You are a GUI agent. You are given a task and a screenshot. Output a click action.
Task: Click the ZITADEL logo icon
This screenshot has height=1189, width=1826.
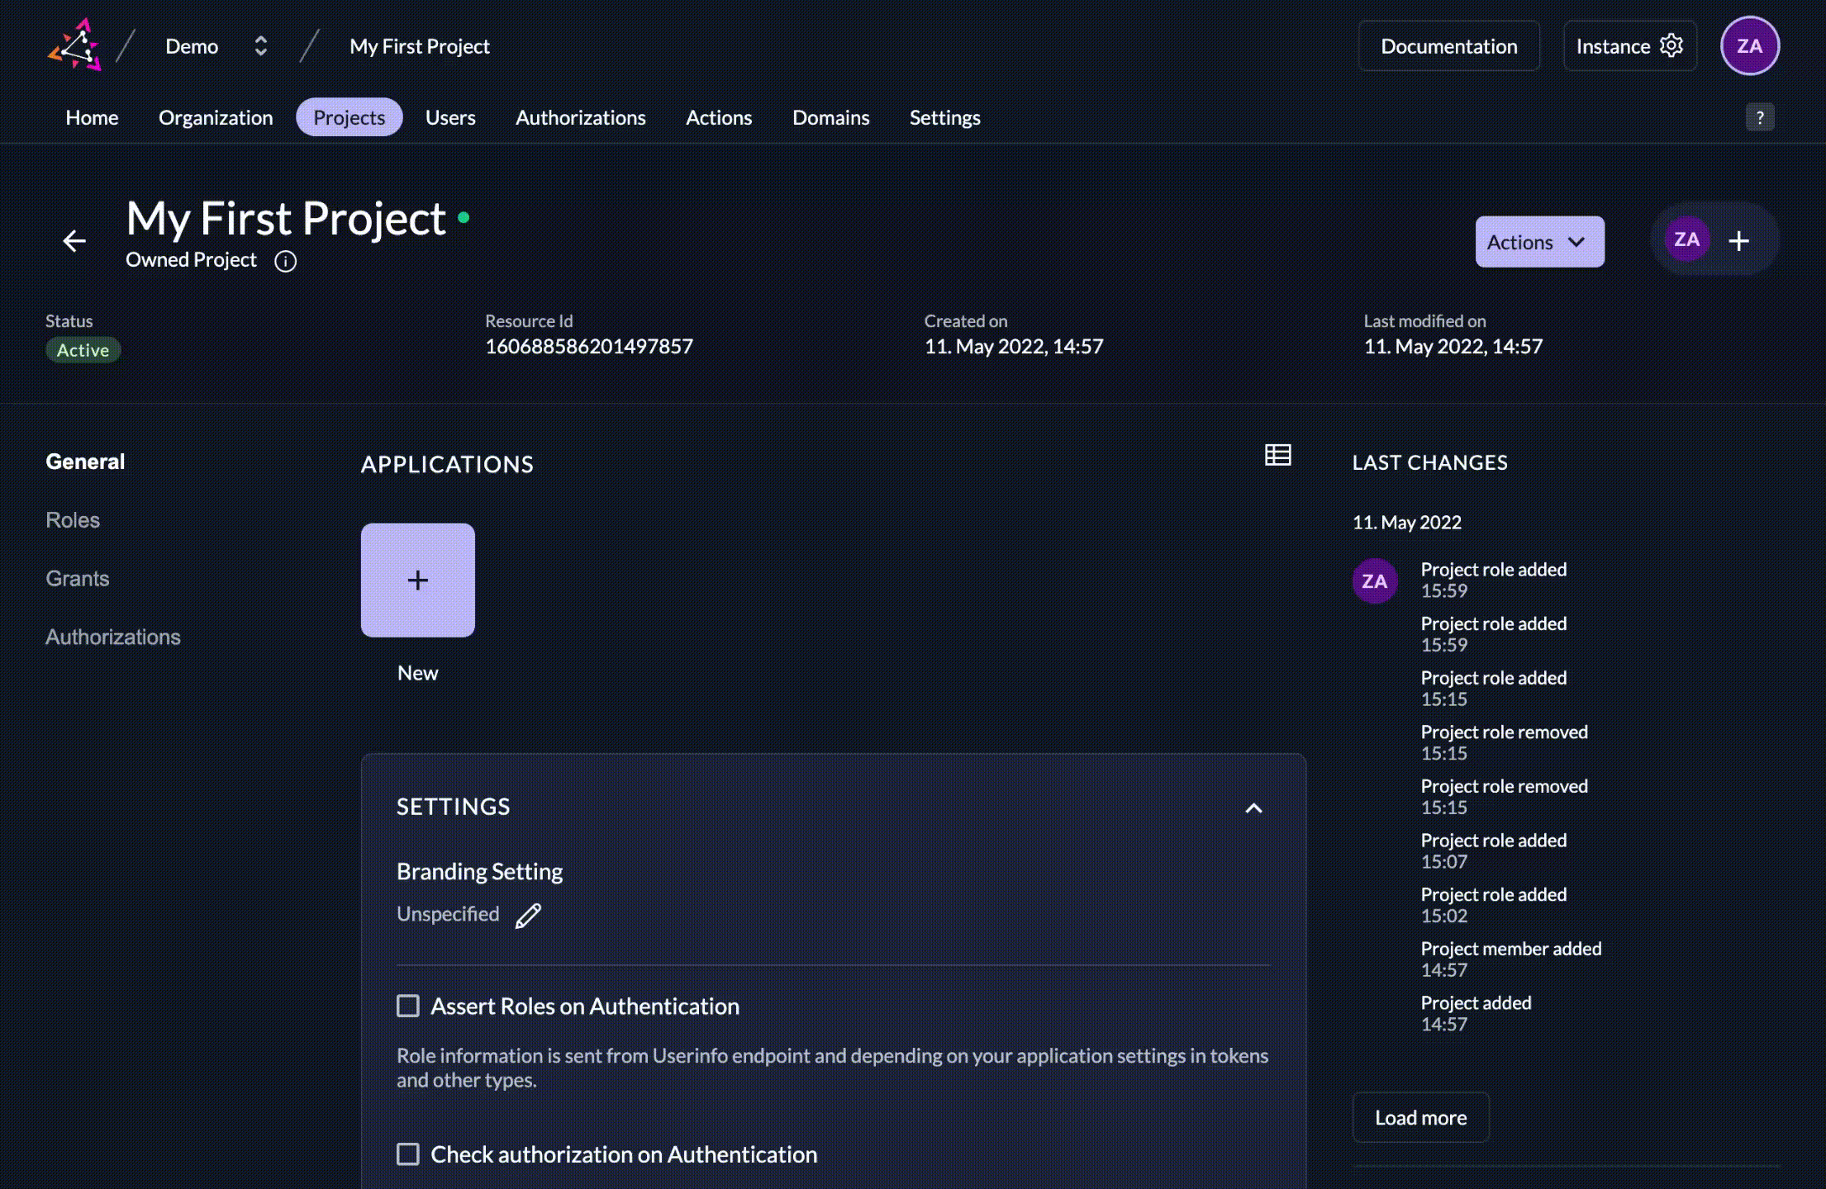75,45
